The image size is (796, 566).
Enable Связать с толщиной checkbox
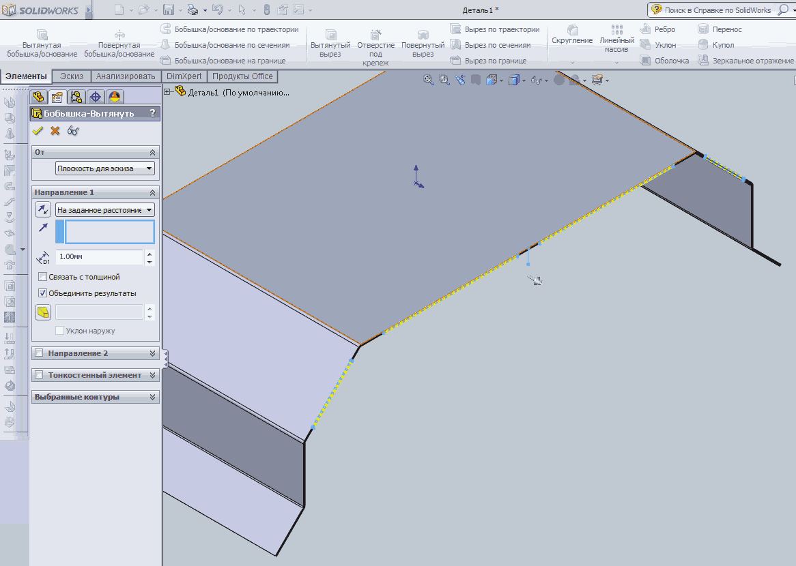pyautogui.click(x=42, y=277)
